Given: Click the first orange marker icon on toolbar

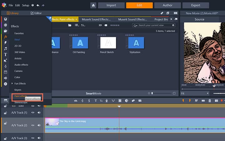Looking at the screenshot, I should click(183, 101).
